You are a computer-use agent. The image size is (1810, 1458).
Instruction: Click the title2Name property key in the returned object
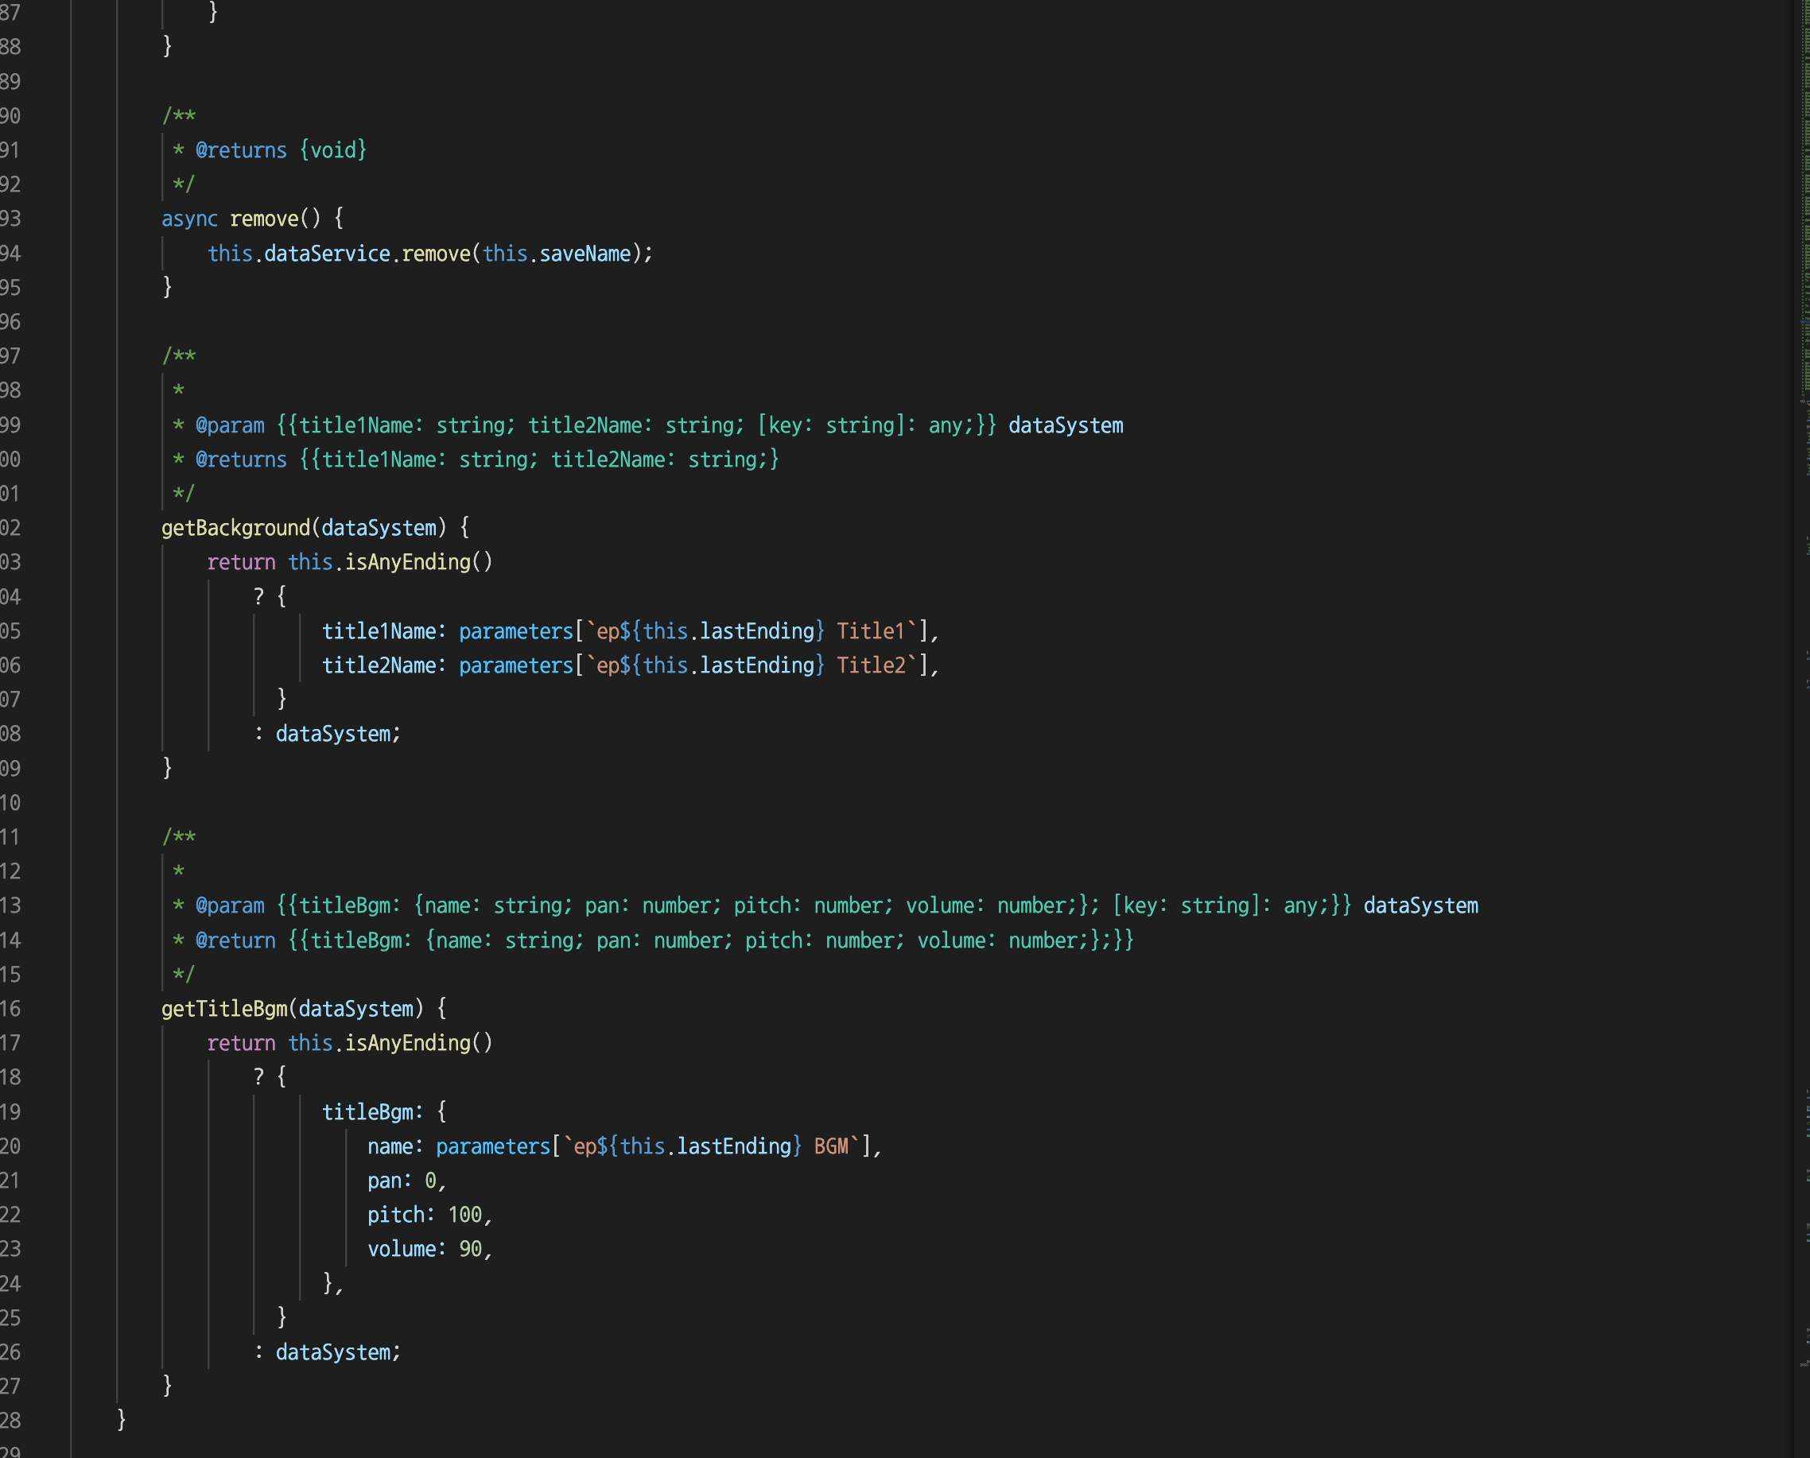379,666
